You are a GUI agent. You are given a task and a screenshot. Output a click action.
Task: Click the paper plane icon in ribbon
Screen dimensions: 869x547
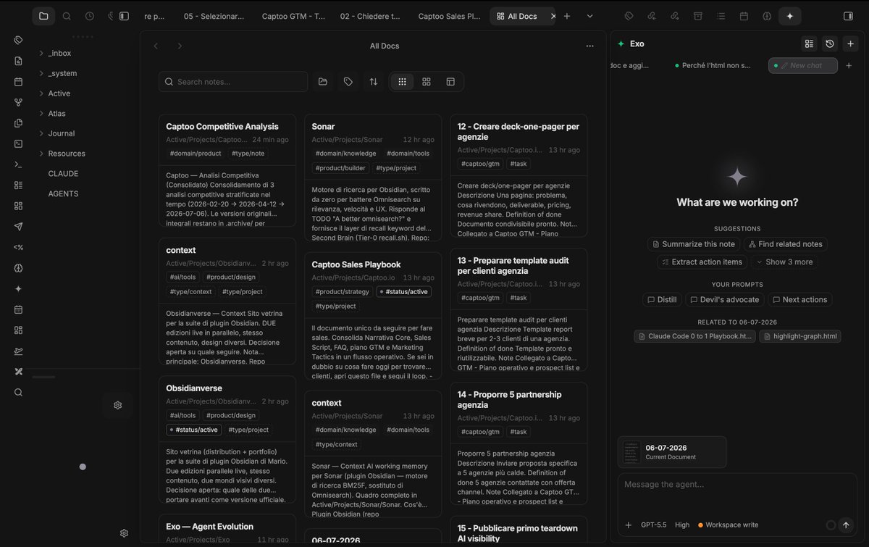click(18, 227)
